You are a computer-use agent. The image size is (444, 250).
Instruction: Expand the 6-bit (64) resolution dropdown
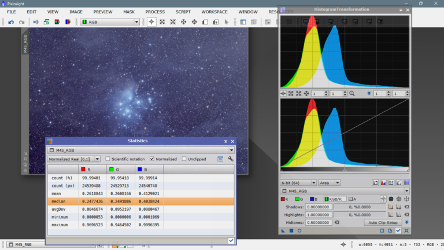(x=298, y=183)
